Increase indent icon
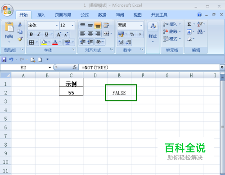Viewport: 225px width, 175px height. pos(90,42)
